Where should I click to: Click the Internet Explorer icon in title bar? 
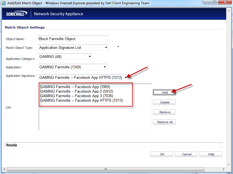pos(4,3)
